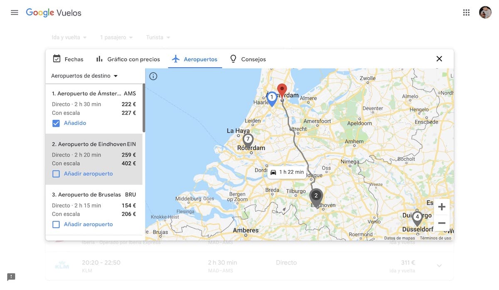Open the Términos de uso link
Screen dimensions: 499x290
click(x=435, y=238)
